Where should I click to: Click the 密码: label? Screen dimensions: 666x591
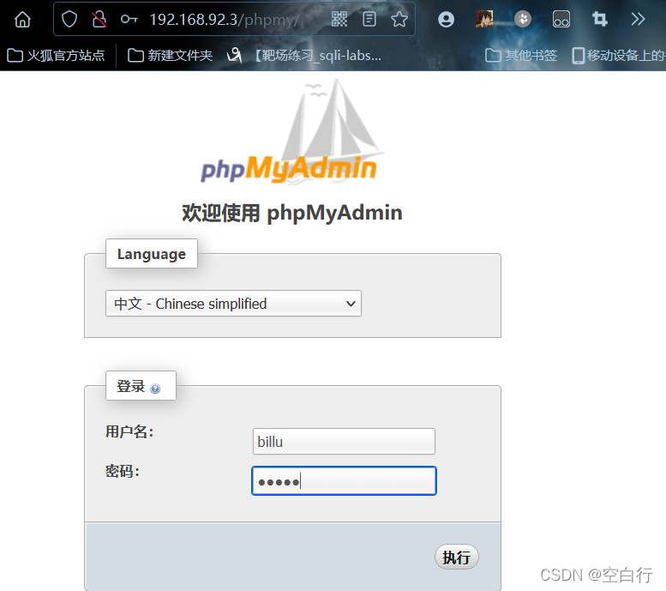(123, 471)
